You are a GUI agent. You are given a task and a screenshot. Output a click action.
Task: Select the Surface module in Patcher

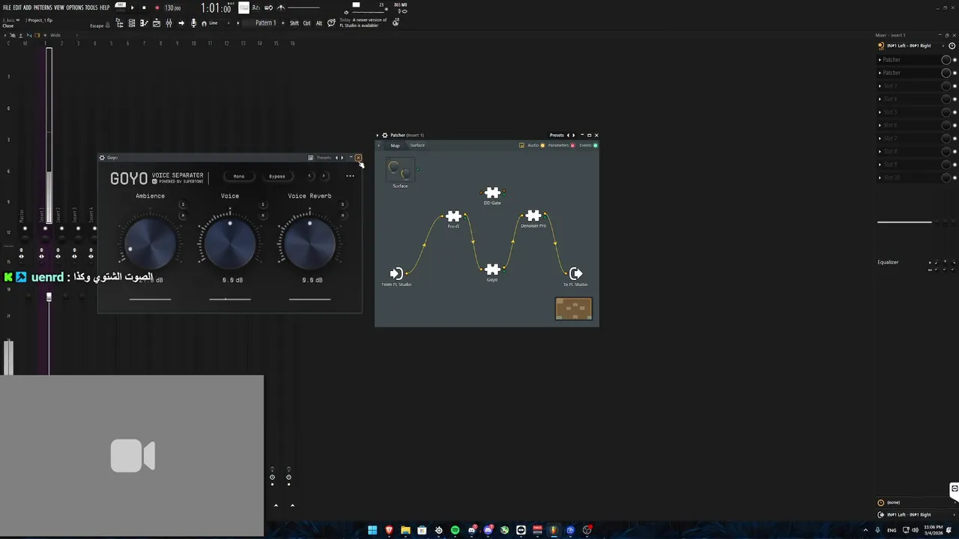coord(400,171)
